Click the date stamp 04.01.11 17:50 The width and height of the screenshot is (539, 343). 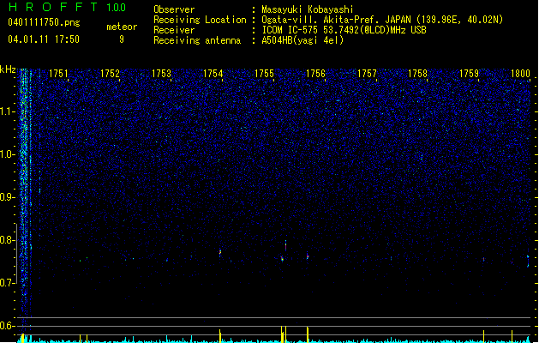pyautogui.click(x=44, y=39)
